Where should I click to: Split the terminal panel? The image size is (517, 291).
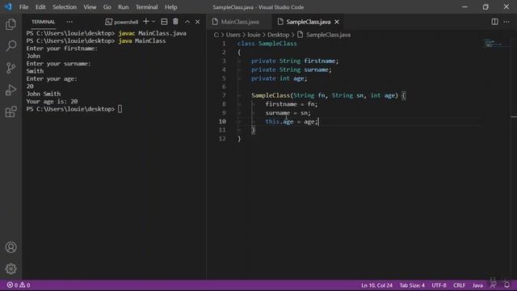click(x=164, y=22)
